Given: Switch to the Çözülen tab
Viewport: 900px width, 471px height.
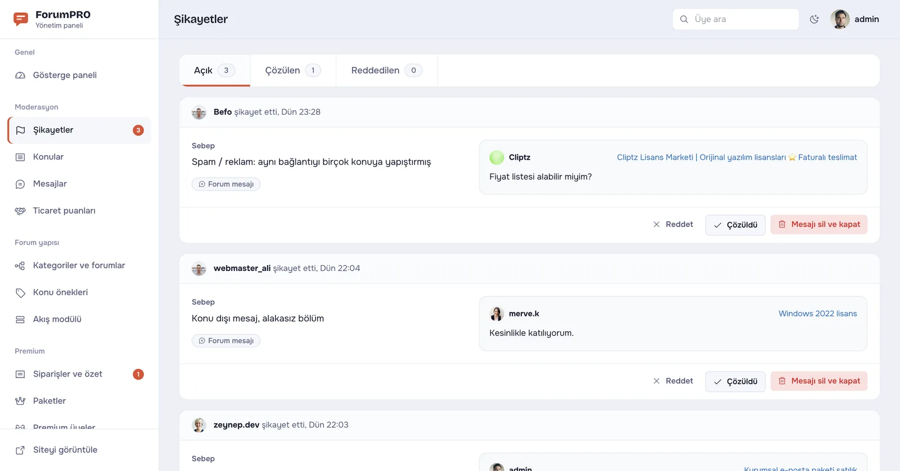Looking at the screenshot, I should (x=293, y=71).
